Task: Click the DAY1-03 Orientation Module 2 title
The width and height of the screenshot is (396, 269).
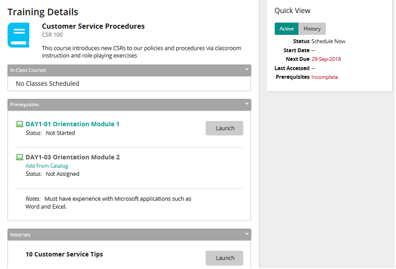Action: (73, 157)
